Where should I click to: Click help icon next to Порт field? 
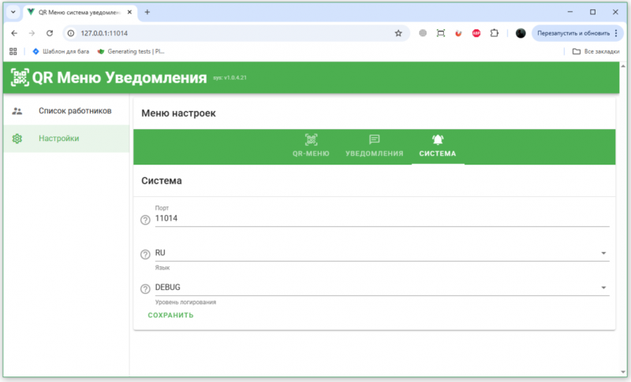145,220
